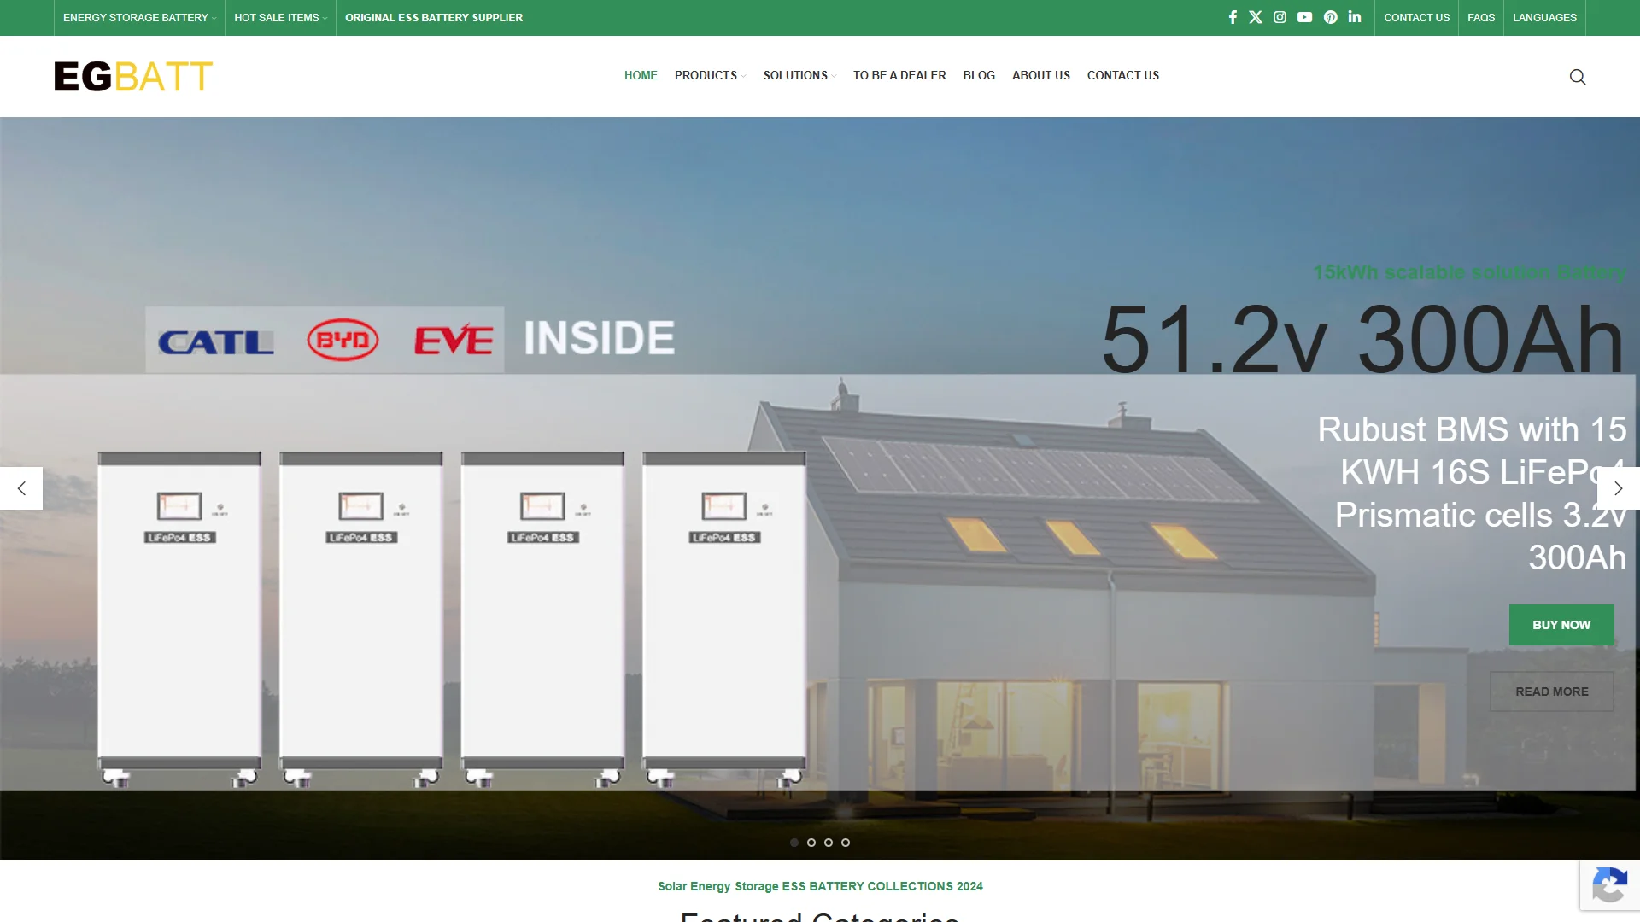The image size is (1640, 922).
Task: Go to the Home menu item
Action: [x=641, y=75]
